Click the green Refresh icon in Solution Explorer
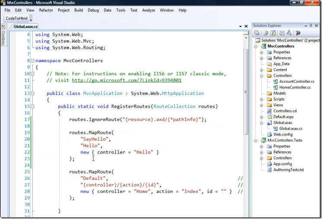Image resolution: width=322 pixels, height=219 pixels. pos(273,33)
